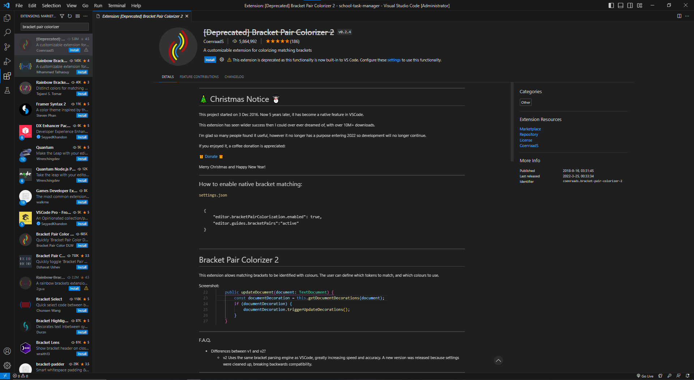Close the Bracket Pair Colorizer 2 tab
This screenshot has height=380, width=694.
point(187,16)
